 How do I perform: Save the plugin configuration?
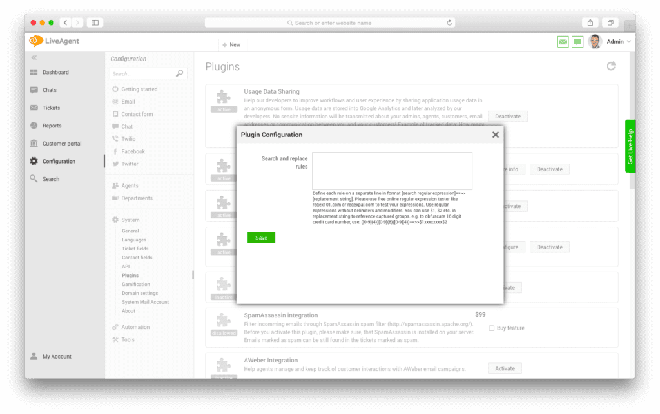(262, 238)
